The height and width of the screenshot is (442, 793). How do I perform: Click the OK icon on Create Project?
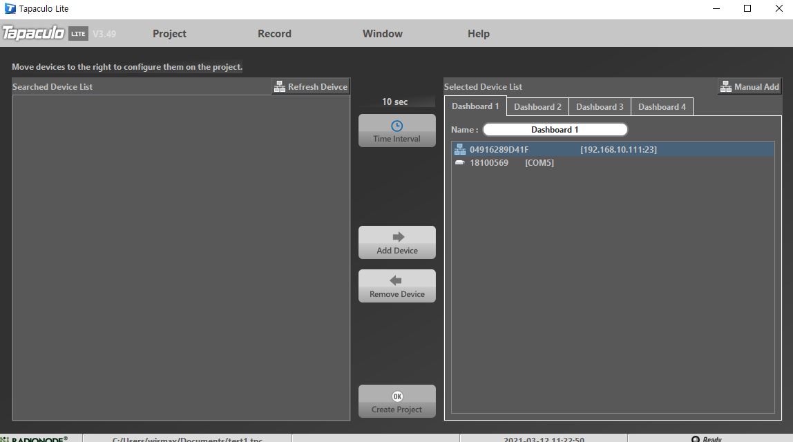click(397, 396)
